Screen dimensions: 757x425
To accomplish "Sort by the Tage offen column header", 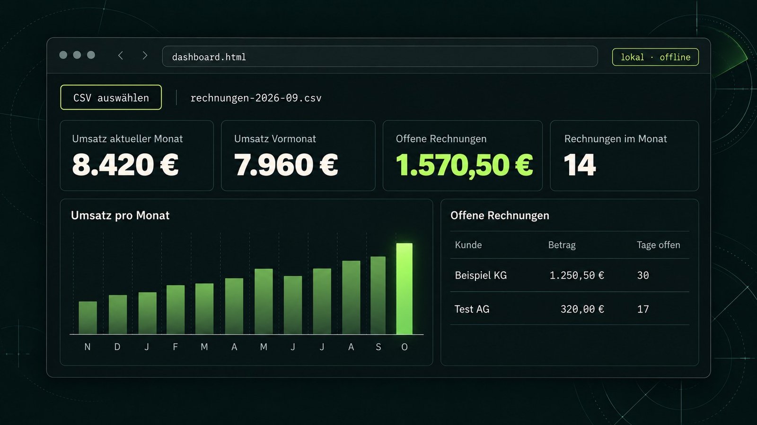I will click(659, 245).
